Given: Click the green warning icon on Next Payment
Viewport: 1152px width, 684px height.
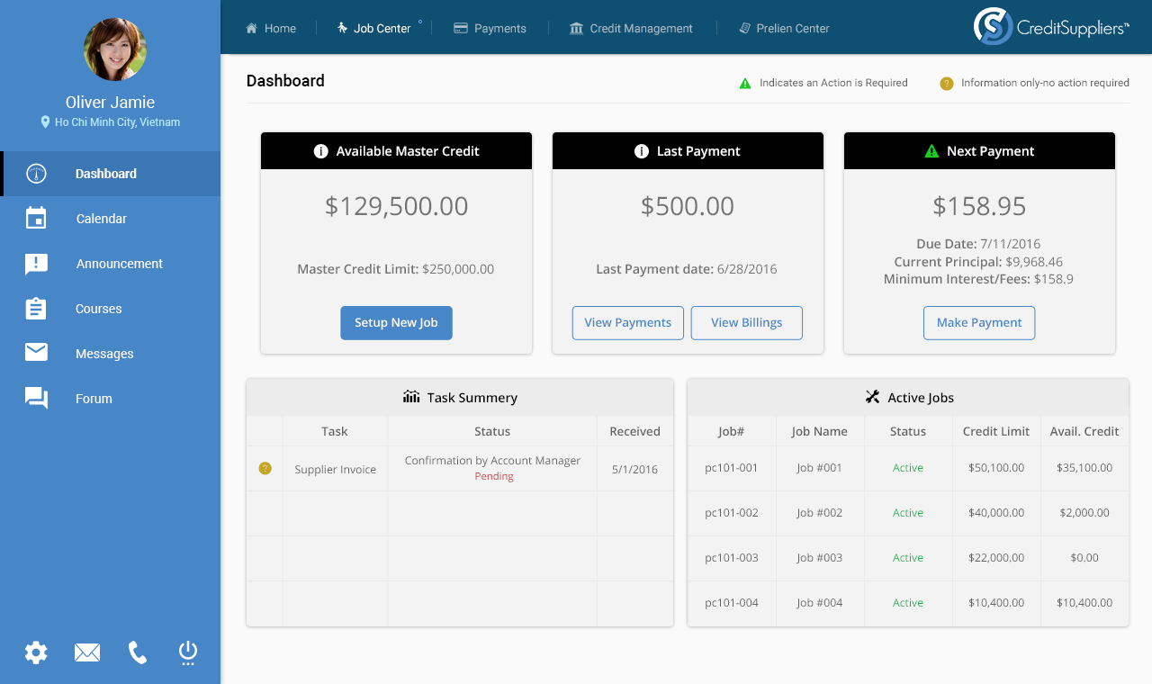Looking at the screenshot, I should [931, 151].
